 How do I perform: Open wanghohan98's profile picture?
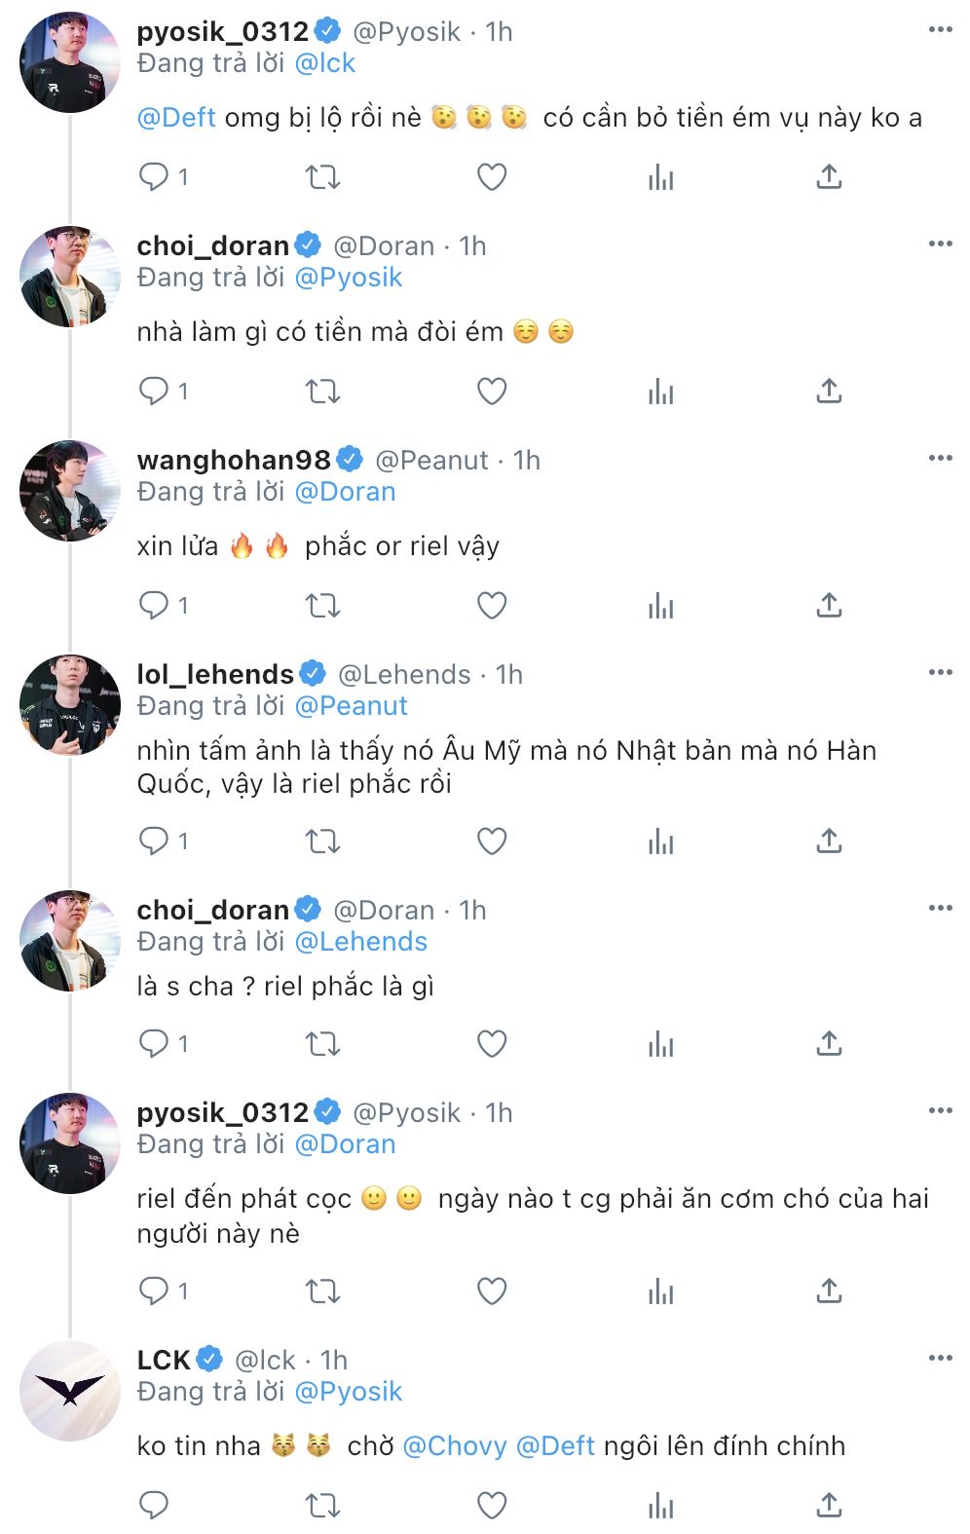point(70,491)
